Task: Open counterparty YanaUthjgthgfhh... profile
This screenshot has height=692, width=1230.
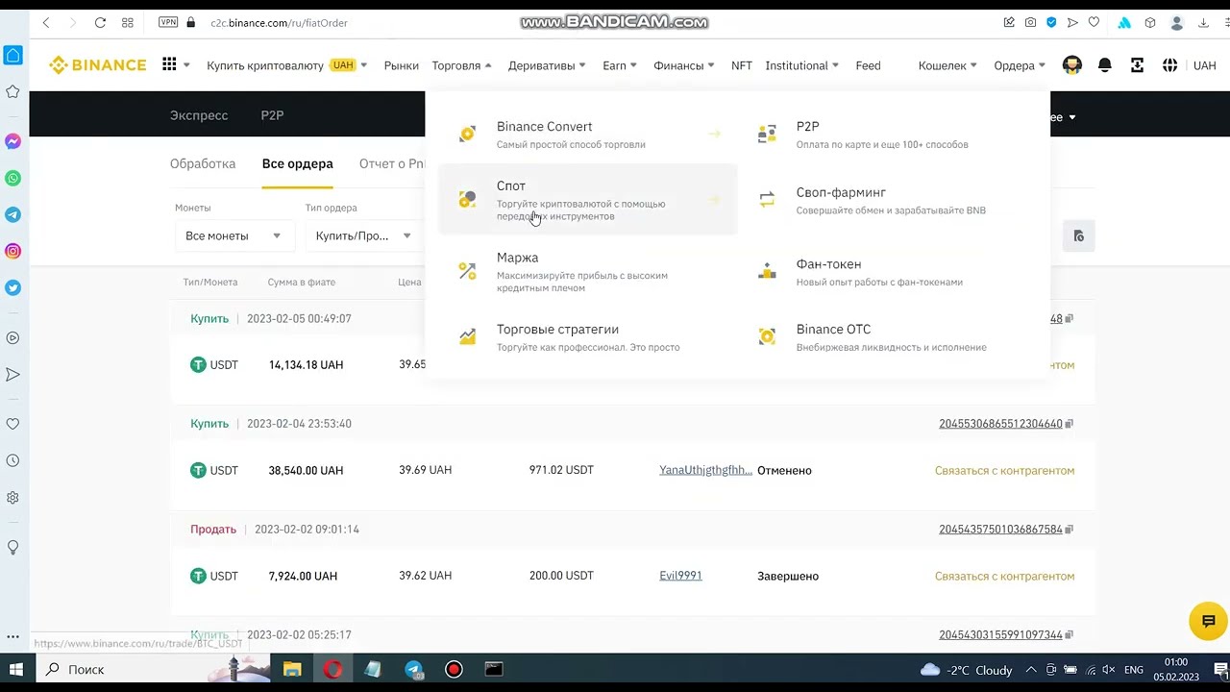Action: coord(706,470)
